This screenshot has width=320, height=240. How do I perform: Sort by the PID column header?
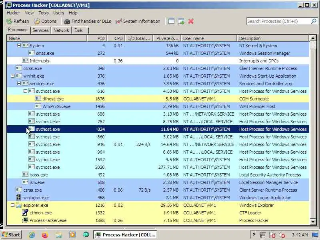point(97,38)
